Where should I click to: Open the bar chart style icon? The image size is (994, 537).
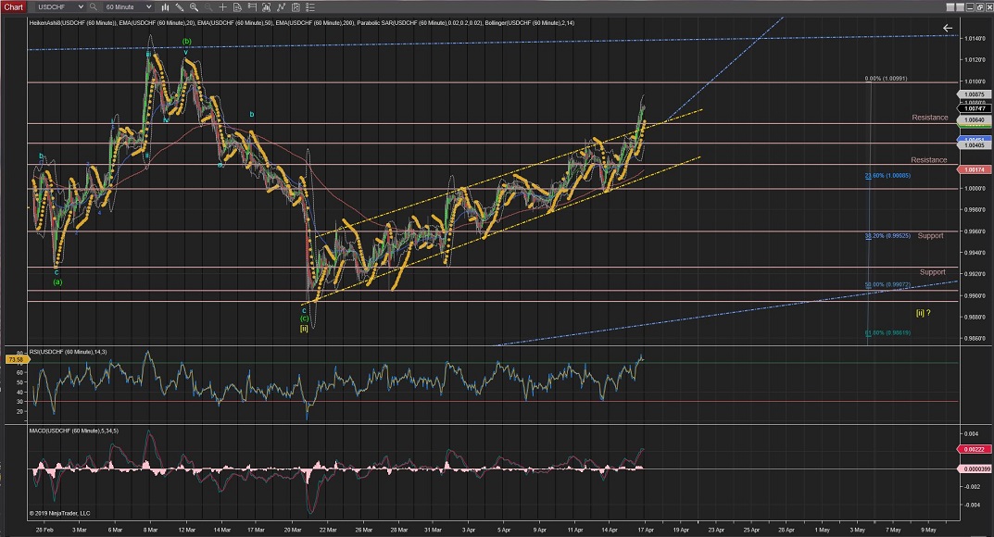(165, 7)
